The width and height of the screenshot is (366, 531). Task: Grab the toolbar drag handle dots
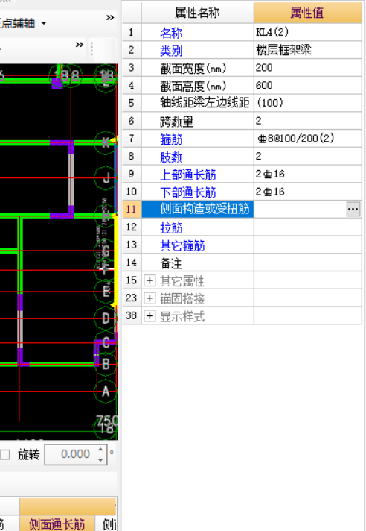[x=91, y=49]
